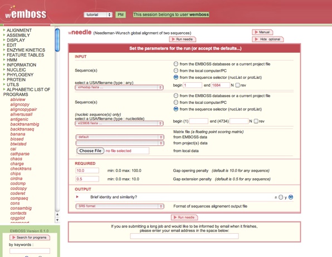The image size is (332, 257).
Task: Open the PHYLOGENY menu category
Action: pyautogui.click(x=20, y=75)
